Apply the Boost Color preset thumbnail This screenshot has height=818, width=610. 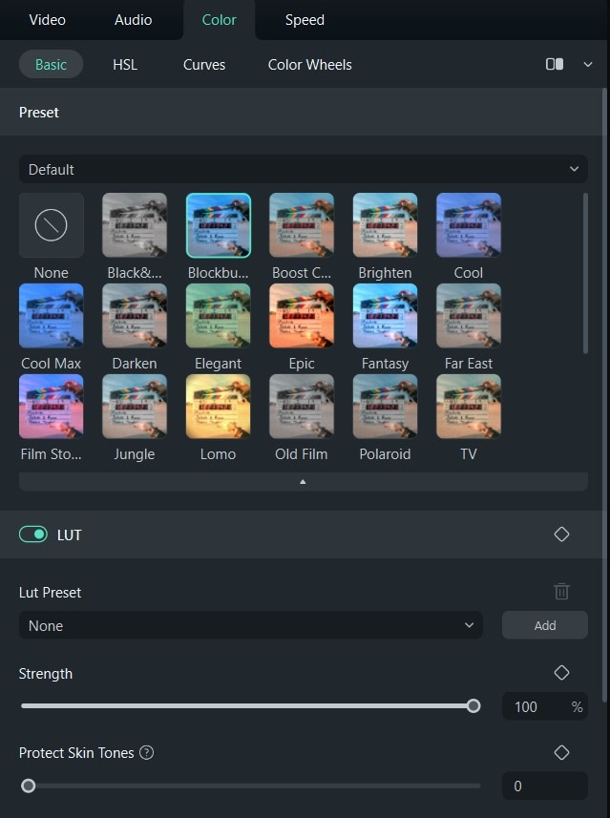302,225
